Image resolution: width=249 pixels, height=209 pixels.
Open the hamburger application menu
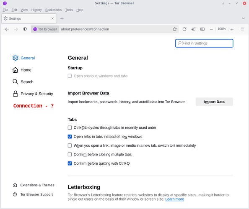click(x=242, y=29)
